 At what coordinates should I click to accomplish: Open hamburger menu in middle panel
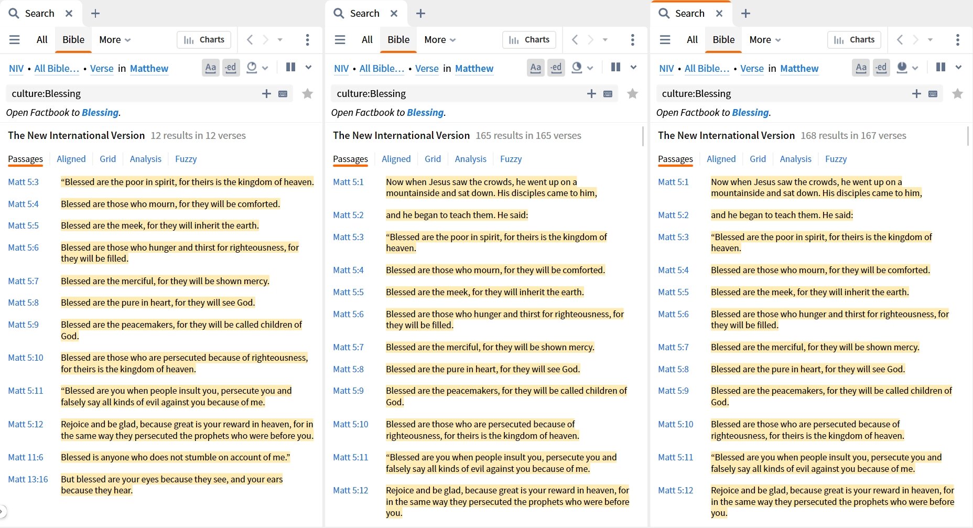(x=340, y=40)
